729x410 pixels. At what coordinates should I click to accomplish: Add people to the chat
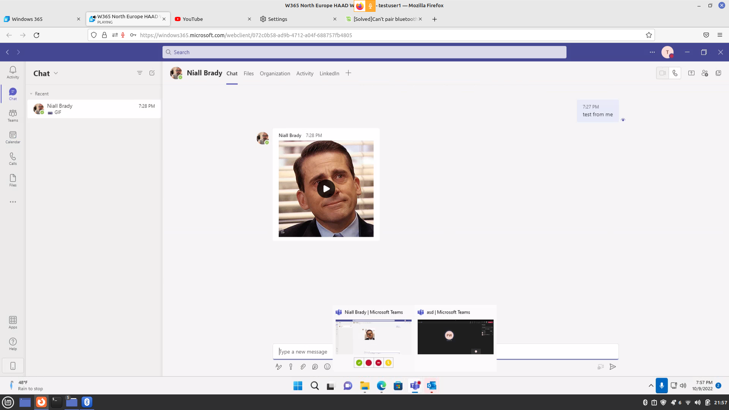point(705,73)
